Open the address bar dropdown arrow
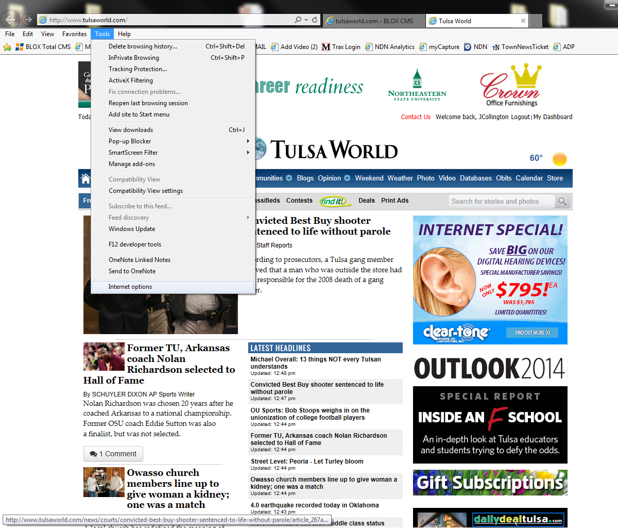Viewport: 618px width, 528px height. (306, 20)
